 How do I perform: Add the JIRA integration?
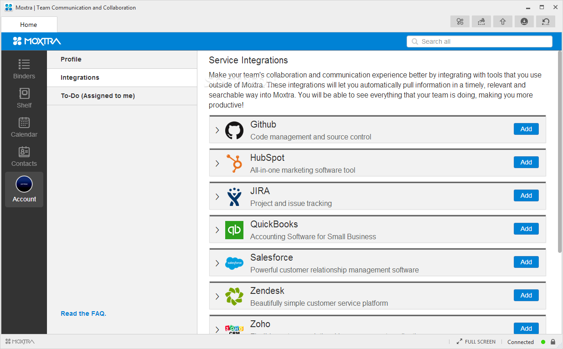(526, 195)
